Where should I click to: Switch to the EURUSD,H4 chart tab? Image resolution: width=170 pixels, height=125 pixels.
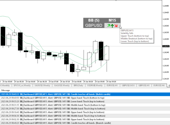pyautogui.click(x=159, y=85)
